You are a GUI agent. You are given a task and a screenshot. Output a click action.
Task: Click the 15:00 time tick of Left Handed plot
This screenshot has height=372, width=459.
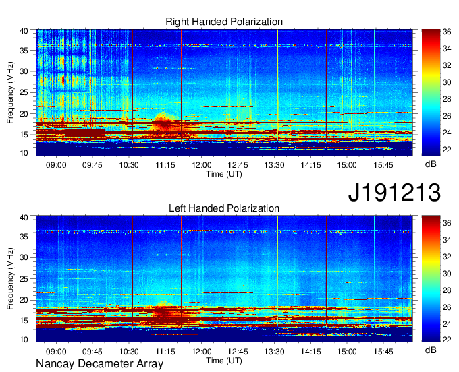[346, 351]
